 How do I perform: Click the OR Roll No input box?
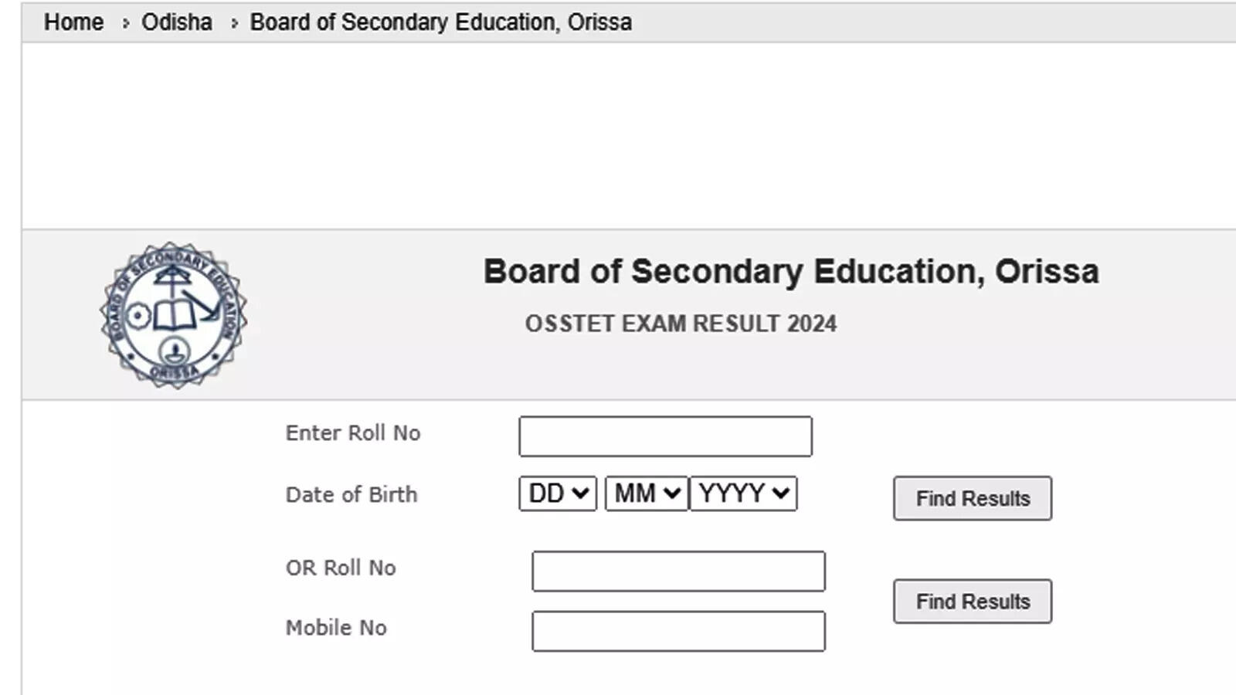(678, 571)
